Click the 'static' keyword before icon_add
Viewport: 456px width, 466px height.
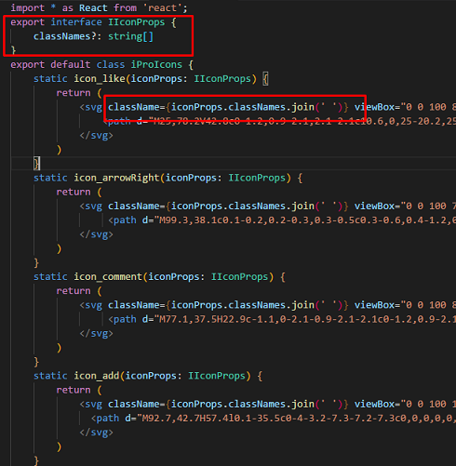coord(50,376)
